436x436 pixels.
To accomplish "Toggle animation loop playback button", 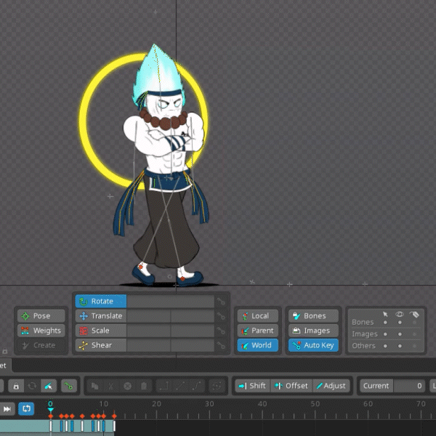I will pyautogui.click(x=26, y=408).
